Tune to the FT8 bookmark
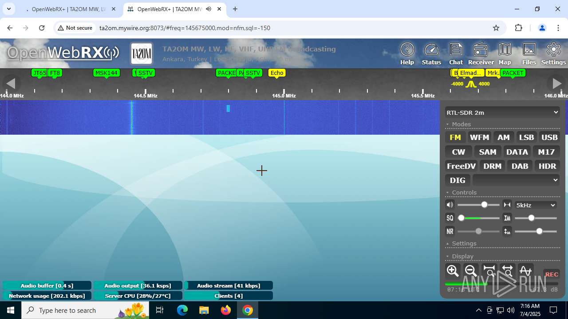 pyautogui.click(x=55, y=73)
